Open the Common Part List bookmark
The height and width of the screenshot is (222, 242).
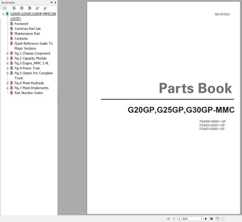tap(27, 29)
